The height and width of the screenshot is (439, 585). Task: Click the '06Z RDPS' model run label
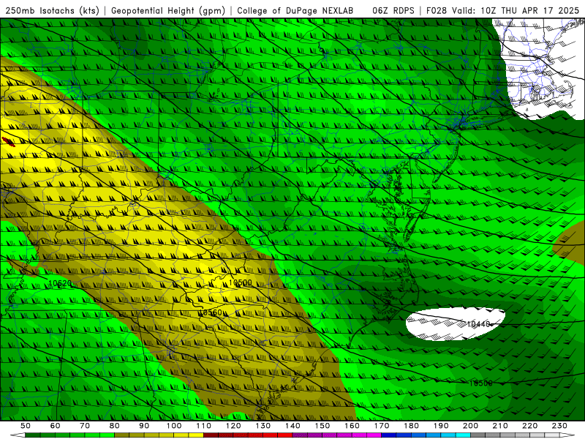(393, 10)
